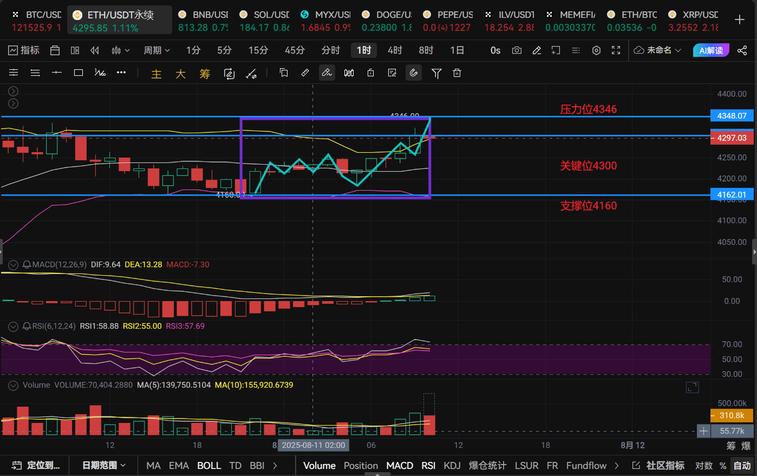Click the plus icon to add symbol tab
The image size is (757, 476).
coord(740,20)
